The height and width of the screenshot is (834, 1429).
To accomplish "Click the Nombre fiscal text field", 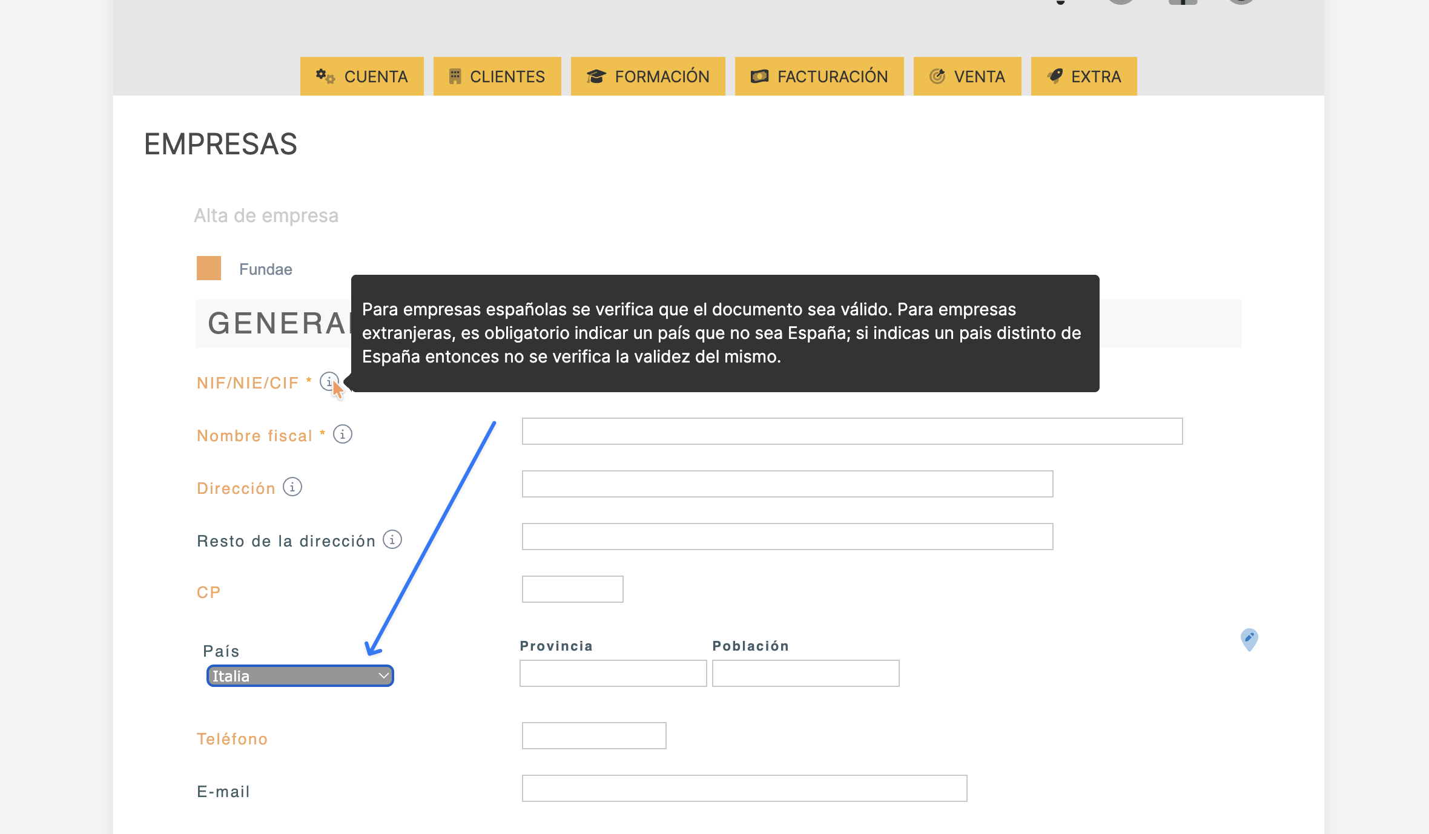I will (852, 432).
